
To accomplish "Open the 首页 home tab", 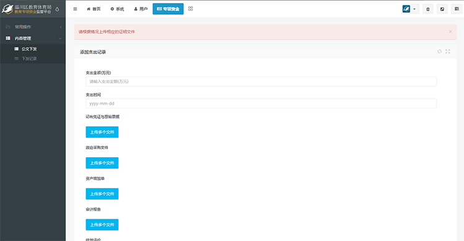I will (x=93, y=9).
